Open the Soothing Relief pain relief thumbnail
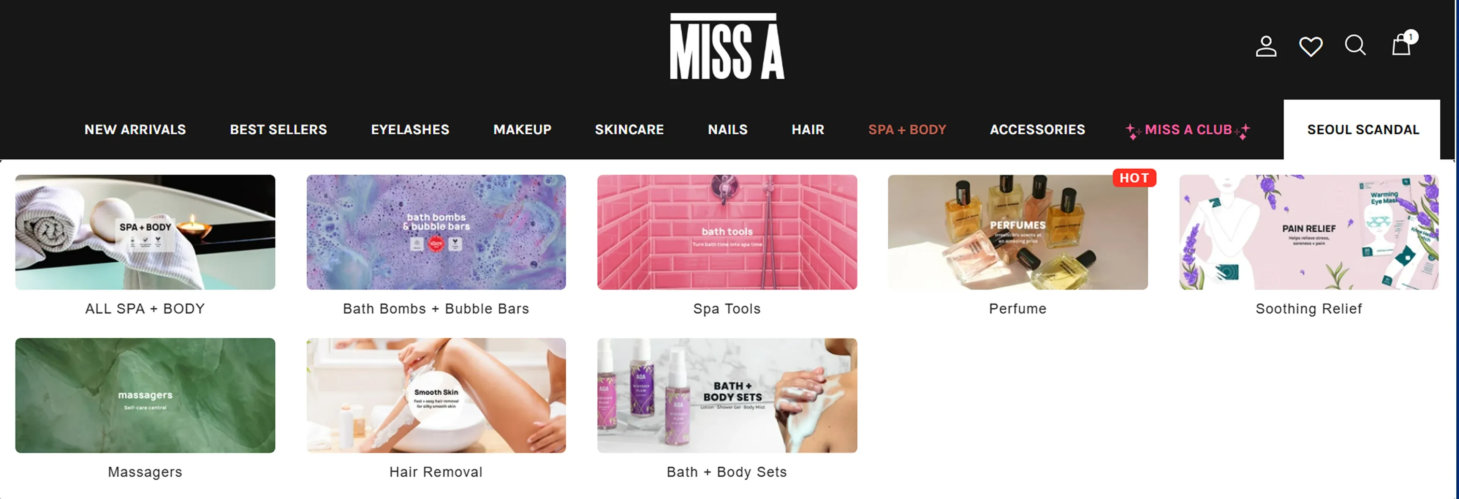The height and width of the screenshot is (499, 1459). click(x=1308, y=232)
